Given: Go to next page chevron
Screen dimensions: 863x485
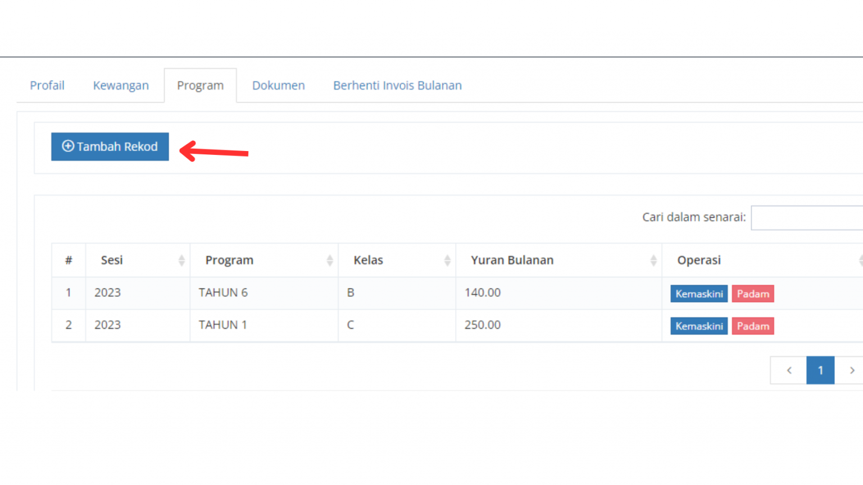Looking at the screenshot, I should tap(851, 370).
